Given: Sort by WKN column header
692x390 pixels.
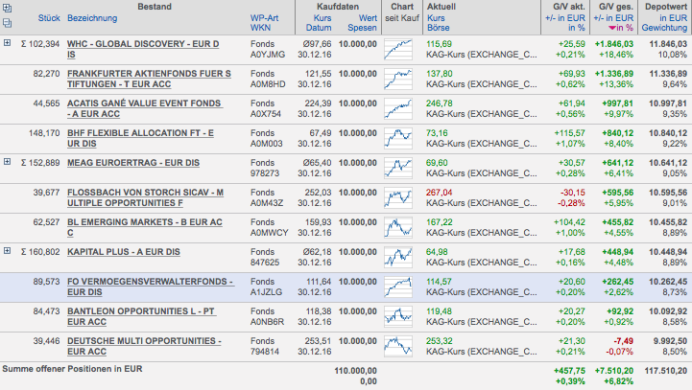Looking at the screenshot, I should (x=260, y=28).
